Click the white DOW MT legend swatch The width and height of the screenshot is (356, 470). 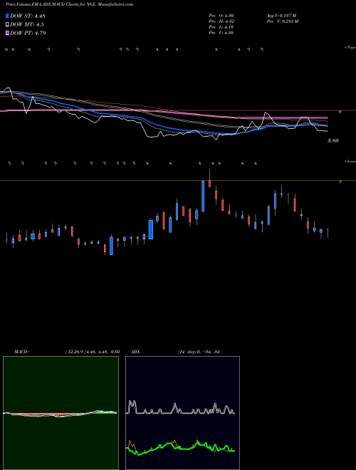(x=7, y=25)
